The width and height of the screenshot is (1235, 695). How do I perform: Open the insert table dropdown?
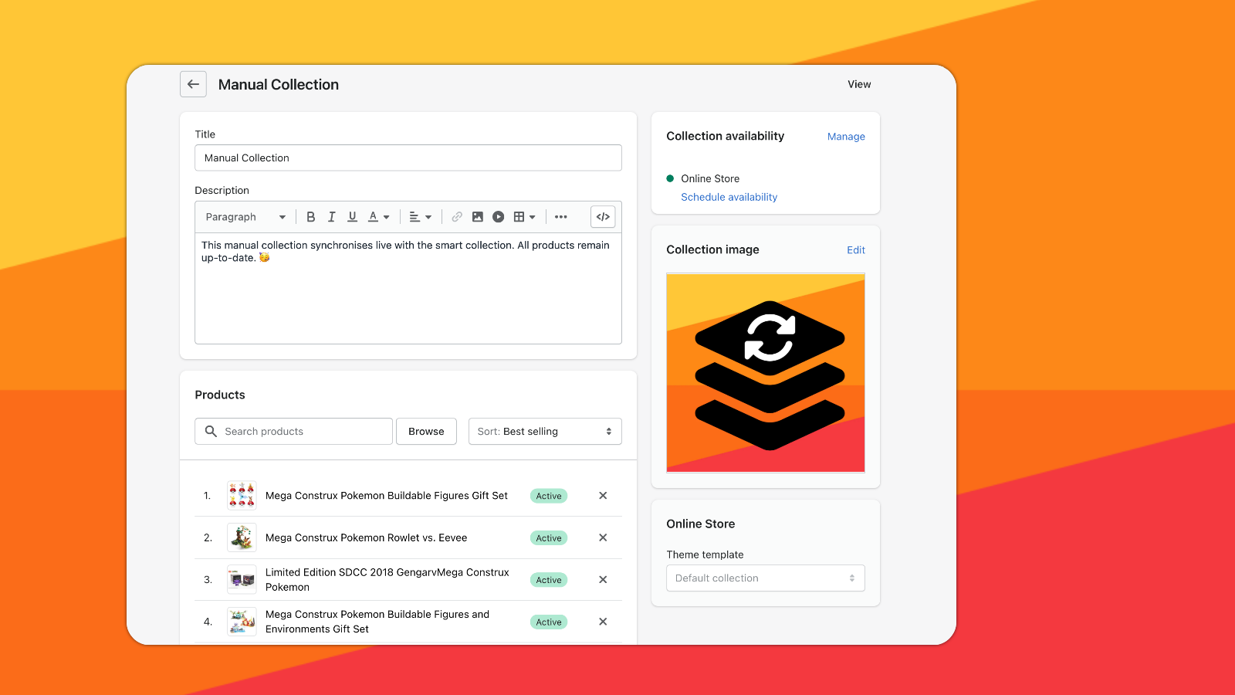click(525, 217)
